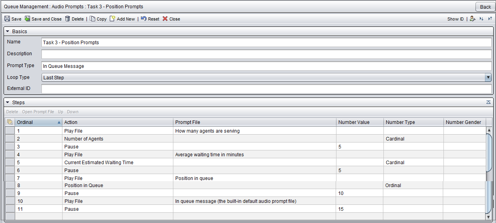The height and width of the screenshot is (223, 496).
Task: Click the collapse all sections arrow icon
Action: point(490,19)
